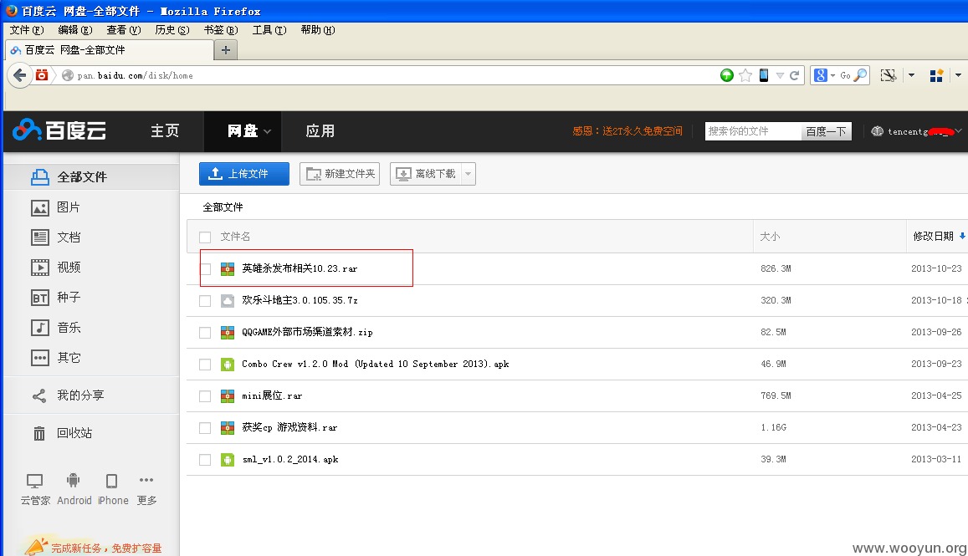Image resolution: width=968 pixels, height=556 pixels.
Task: Check the box for 获奖cp 游戏资料.rar
Action: pos(205,427)
